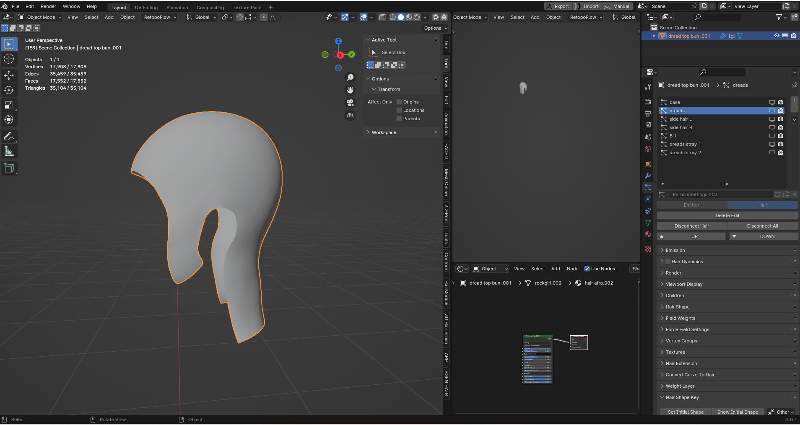Select the Rotate tool
Image resolution: width=800 pixels, height=425 pixels.
pyautogui.click(x=9, y=90)
